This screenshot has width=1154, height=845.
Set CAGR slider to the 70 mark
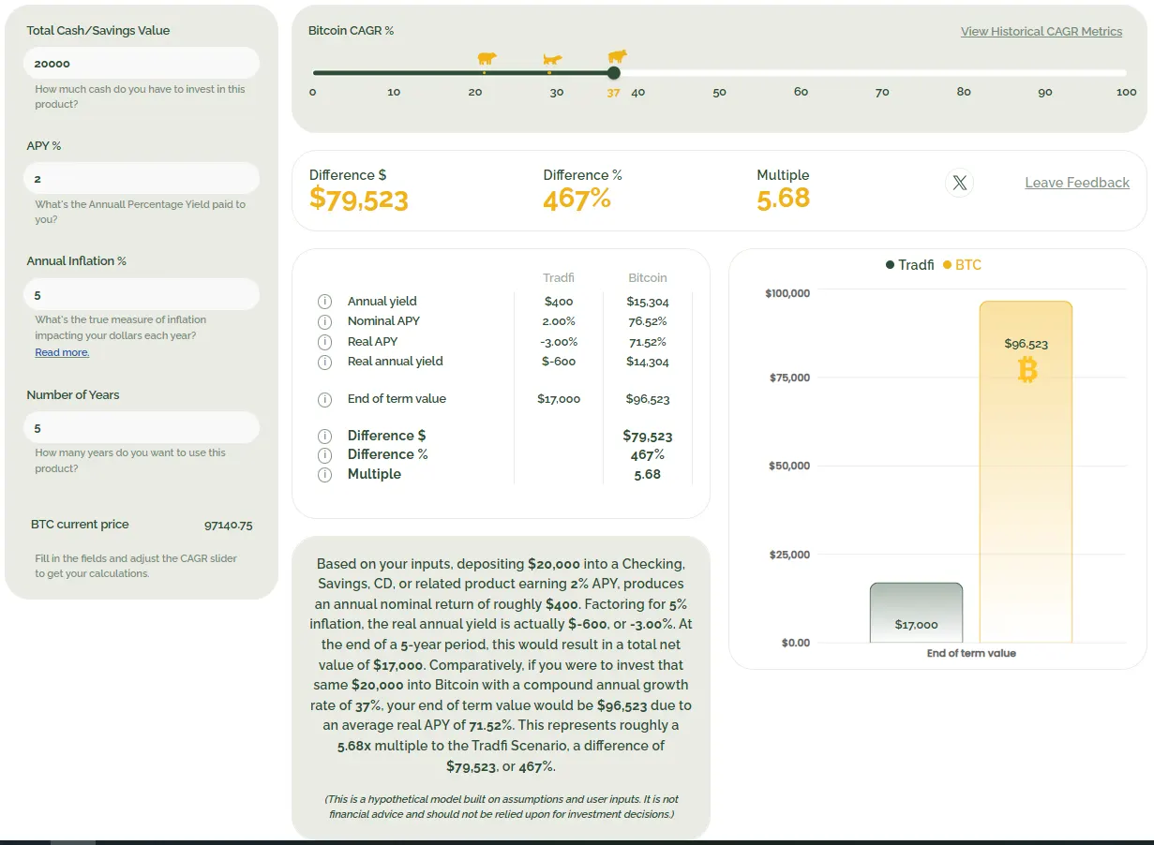(x=882, y=73)
